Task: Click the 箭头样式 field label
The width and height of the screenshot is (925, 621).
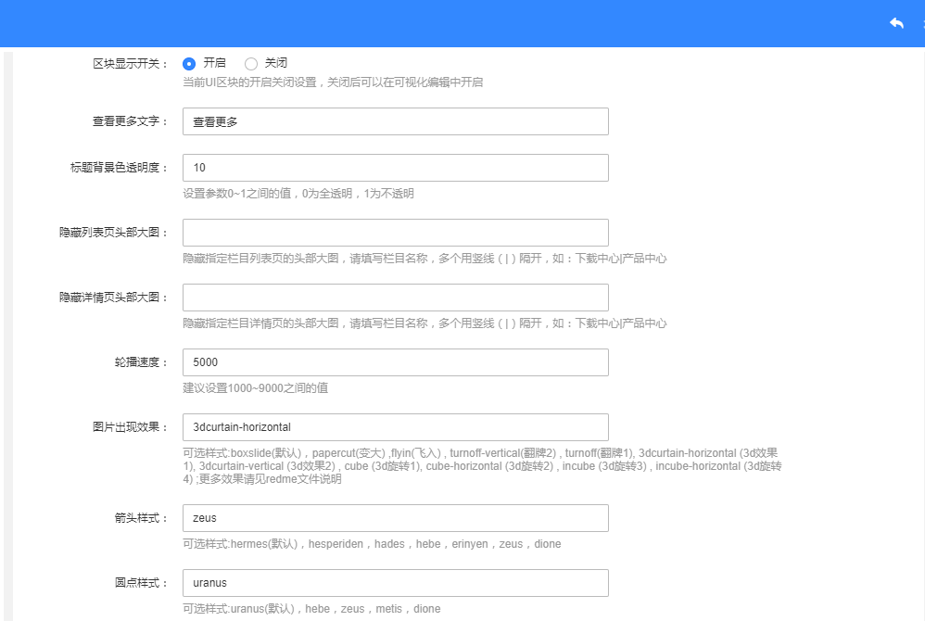Action: coord(136,518)
